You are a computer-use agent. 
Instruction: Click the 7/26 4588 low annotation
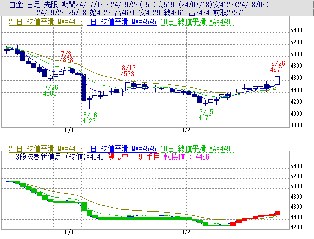(50, 90)
